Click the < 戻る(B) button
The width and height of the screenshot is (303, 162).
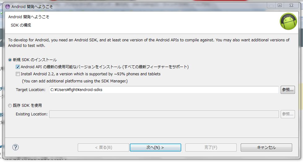(x=103, y=147)
